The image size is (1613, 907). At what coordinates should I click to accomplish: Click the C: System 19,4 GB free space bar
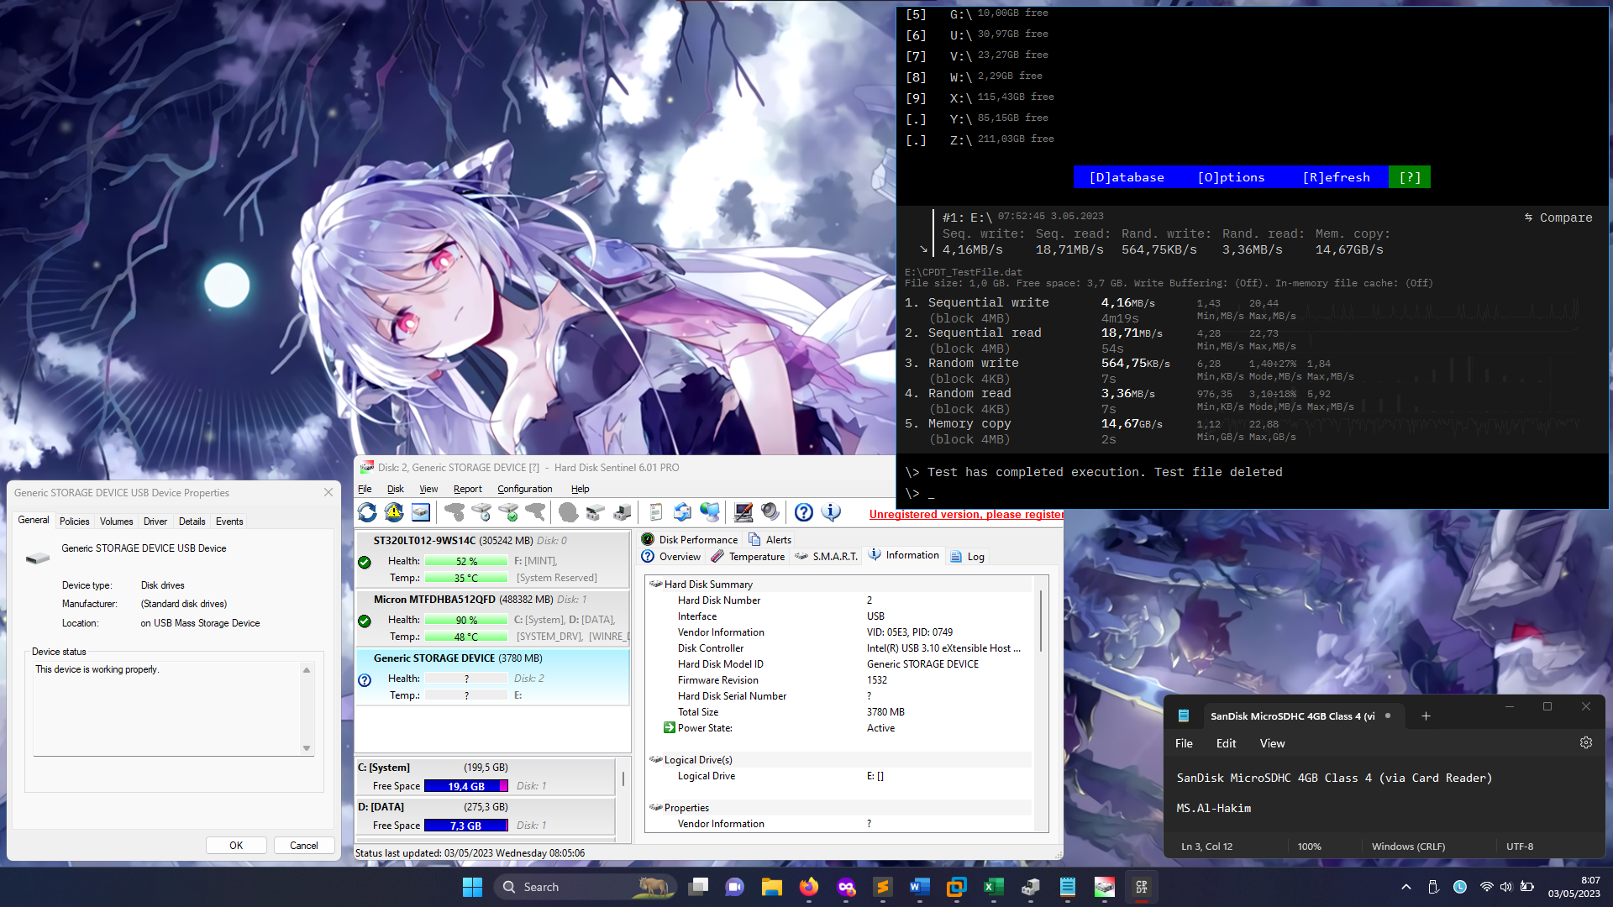(466, 786)
